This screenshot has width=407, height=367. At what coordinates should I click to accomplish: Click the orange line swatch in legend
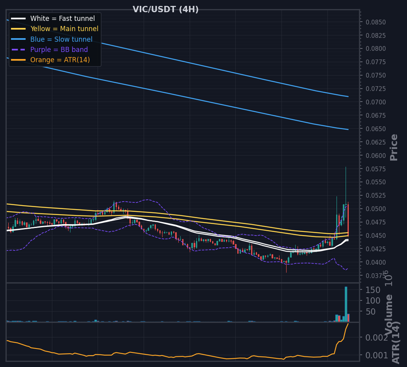click(18, 60)
